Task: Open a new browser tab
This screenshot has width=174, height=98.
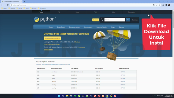Action: pos(24,2)
